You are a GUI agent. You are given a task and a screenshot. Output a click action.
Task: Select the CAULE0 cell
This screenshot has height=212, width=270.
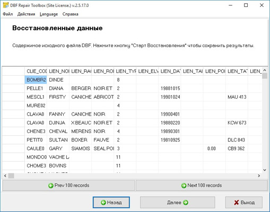coord(36,148)
